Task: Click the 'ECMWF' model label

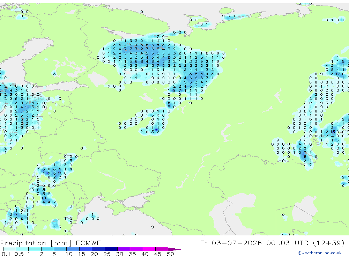Action: [x=88, y=243]
